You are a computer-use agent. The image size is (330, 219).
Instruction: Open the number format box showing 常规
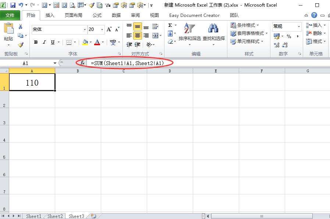(x=287, y=26)
